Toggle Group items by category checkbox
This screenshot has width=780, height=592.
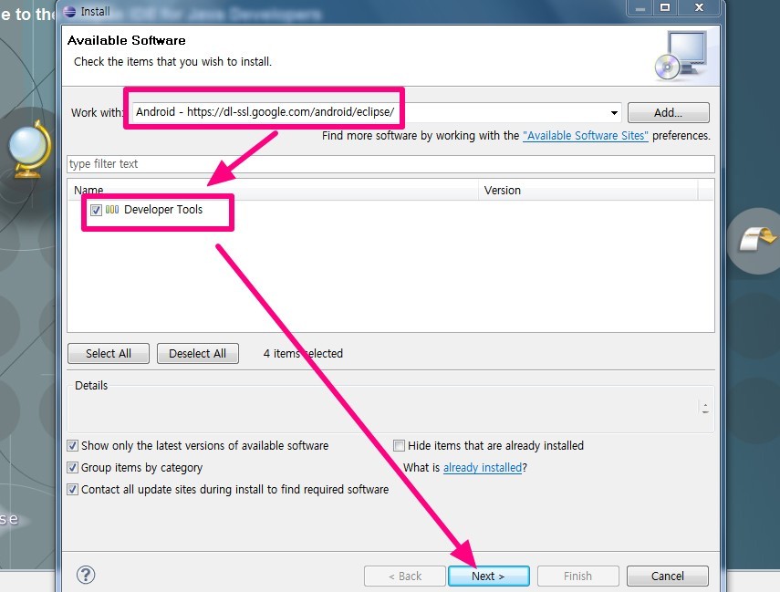tap(73, 468)
